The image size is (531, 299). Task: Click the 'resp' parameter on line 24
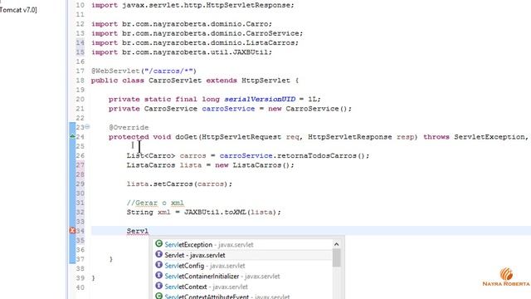point(406,137)
